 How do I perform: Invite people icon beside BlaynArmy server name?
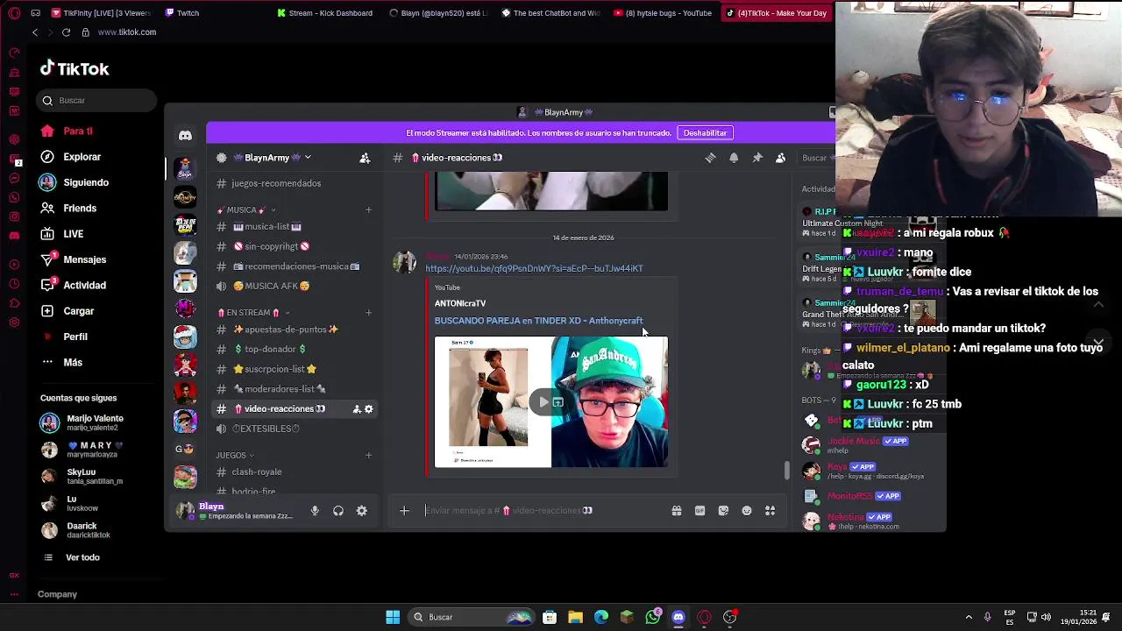(365, 158)
